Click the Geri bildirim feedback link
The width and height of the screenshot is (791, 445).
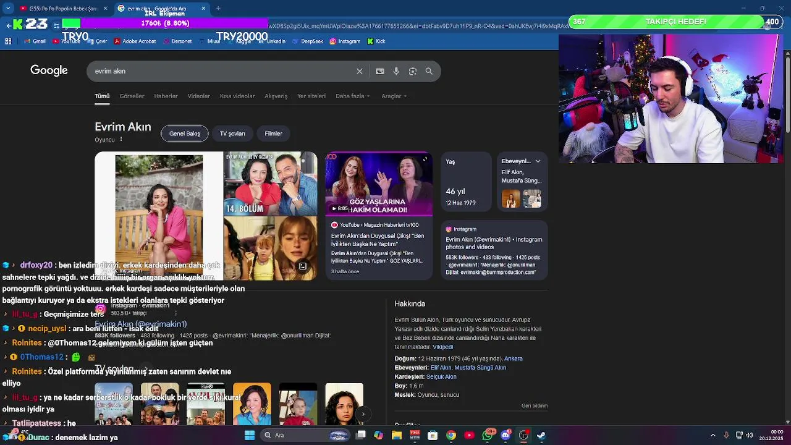click(535, 406)
